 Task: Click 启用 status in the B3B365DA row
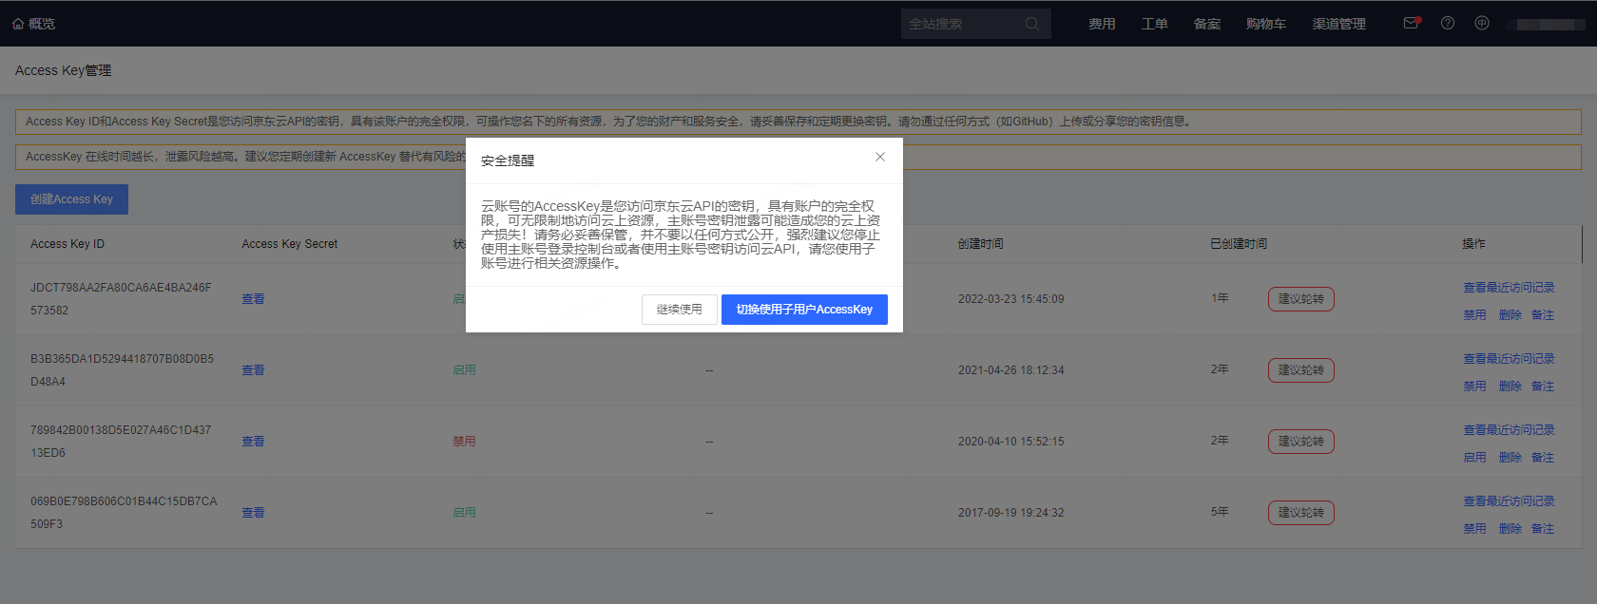(x=464, y=370)
